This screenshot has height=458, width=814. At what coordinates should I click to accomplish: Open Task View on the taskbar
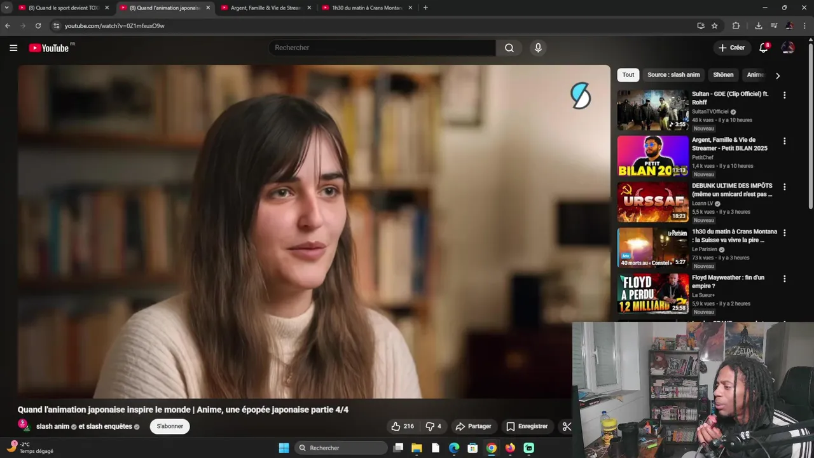pyautogui.click(x=398, y=448)
